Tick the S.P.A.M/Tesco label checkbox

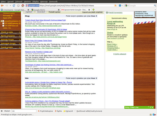tap(3, 26)
